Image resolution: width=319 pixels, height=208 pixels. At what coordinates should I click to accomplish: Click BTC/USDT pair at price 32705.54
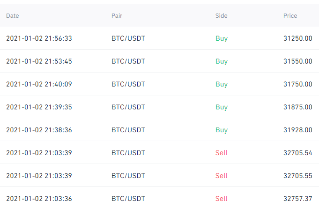click(128, 153)
